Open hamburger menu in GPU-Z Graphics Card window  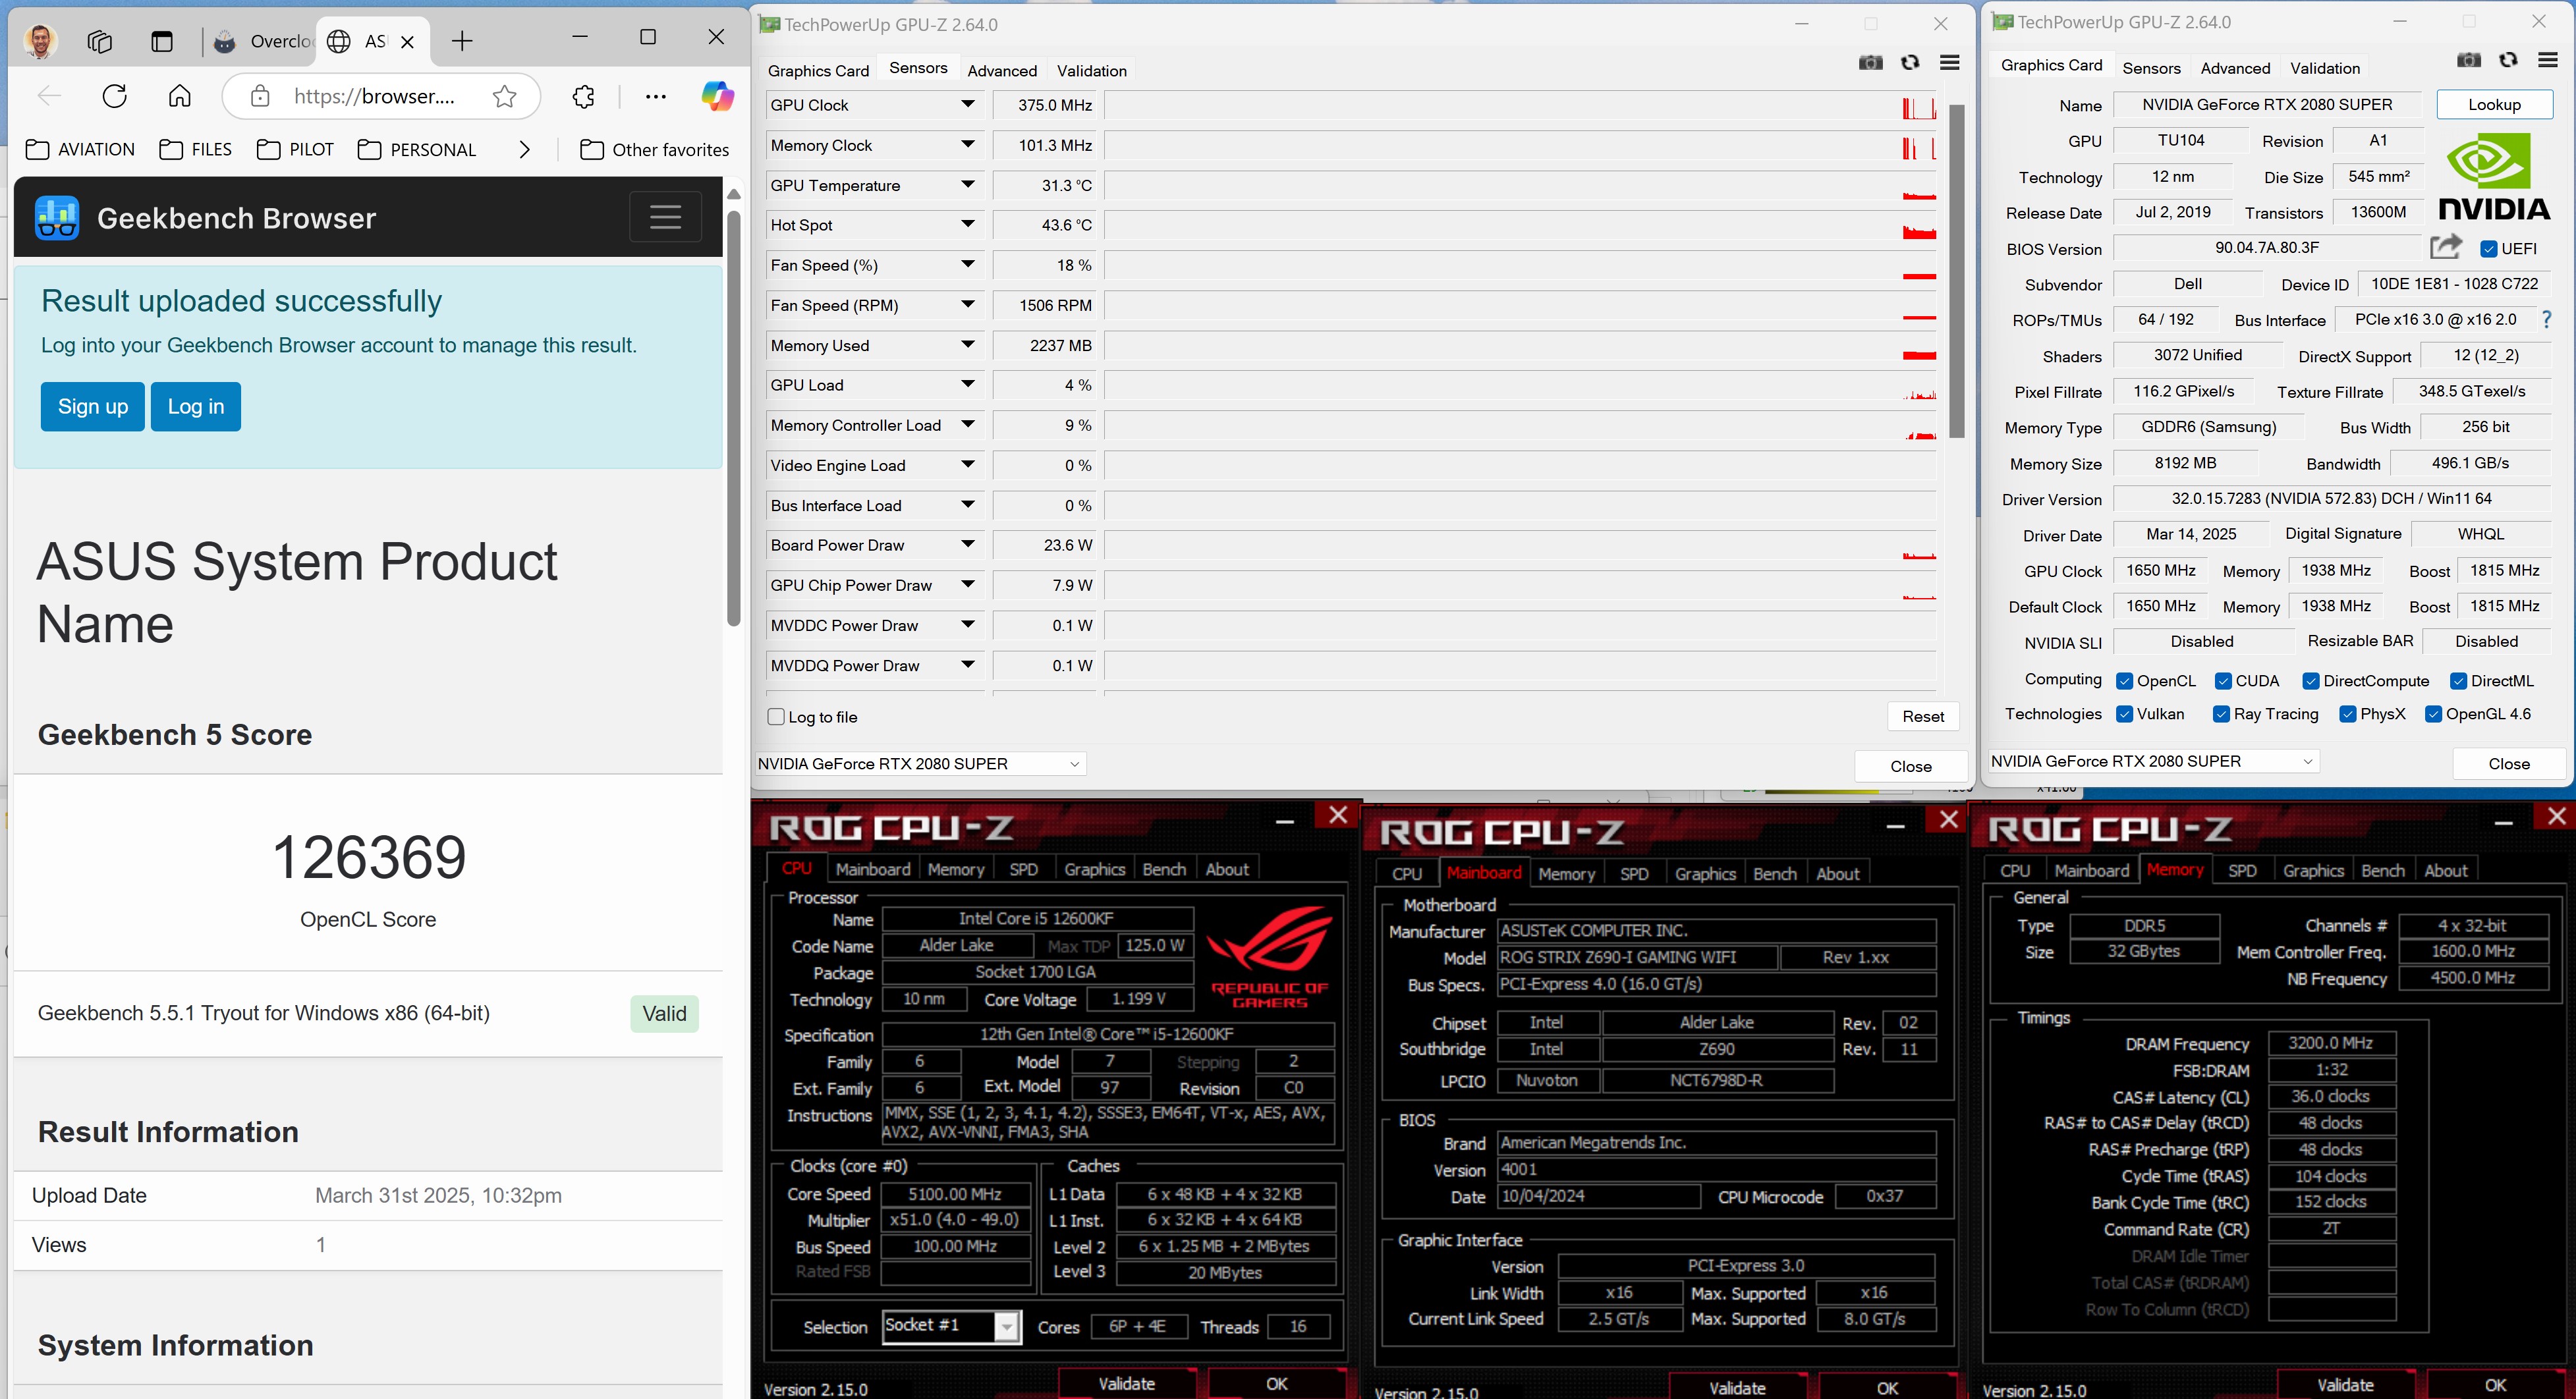coord(2548,60)
